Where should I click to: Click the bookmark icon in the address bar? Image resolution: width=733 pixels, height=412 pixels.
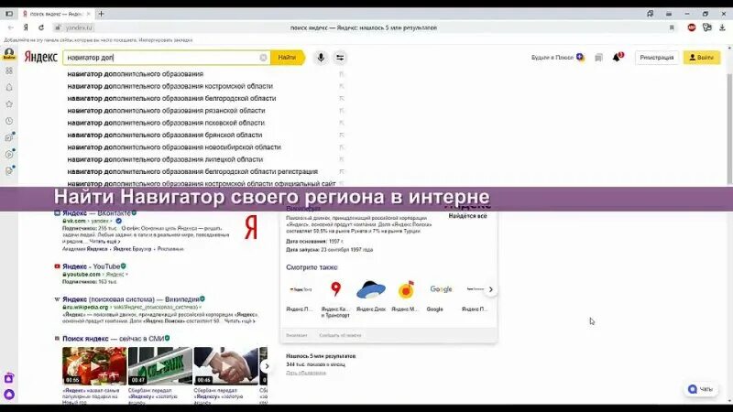[672, 27]
